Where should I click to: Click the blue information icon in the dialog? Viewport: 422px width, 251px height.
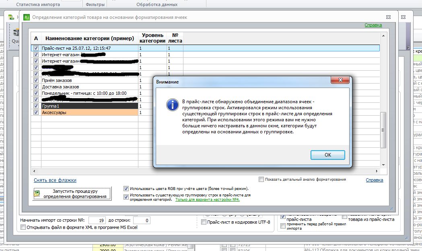tap(172, 104)
